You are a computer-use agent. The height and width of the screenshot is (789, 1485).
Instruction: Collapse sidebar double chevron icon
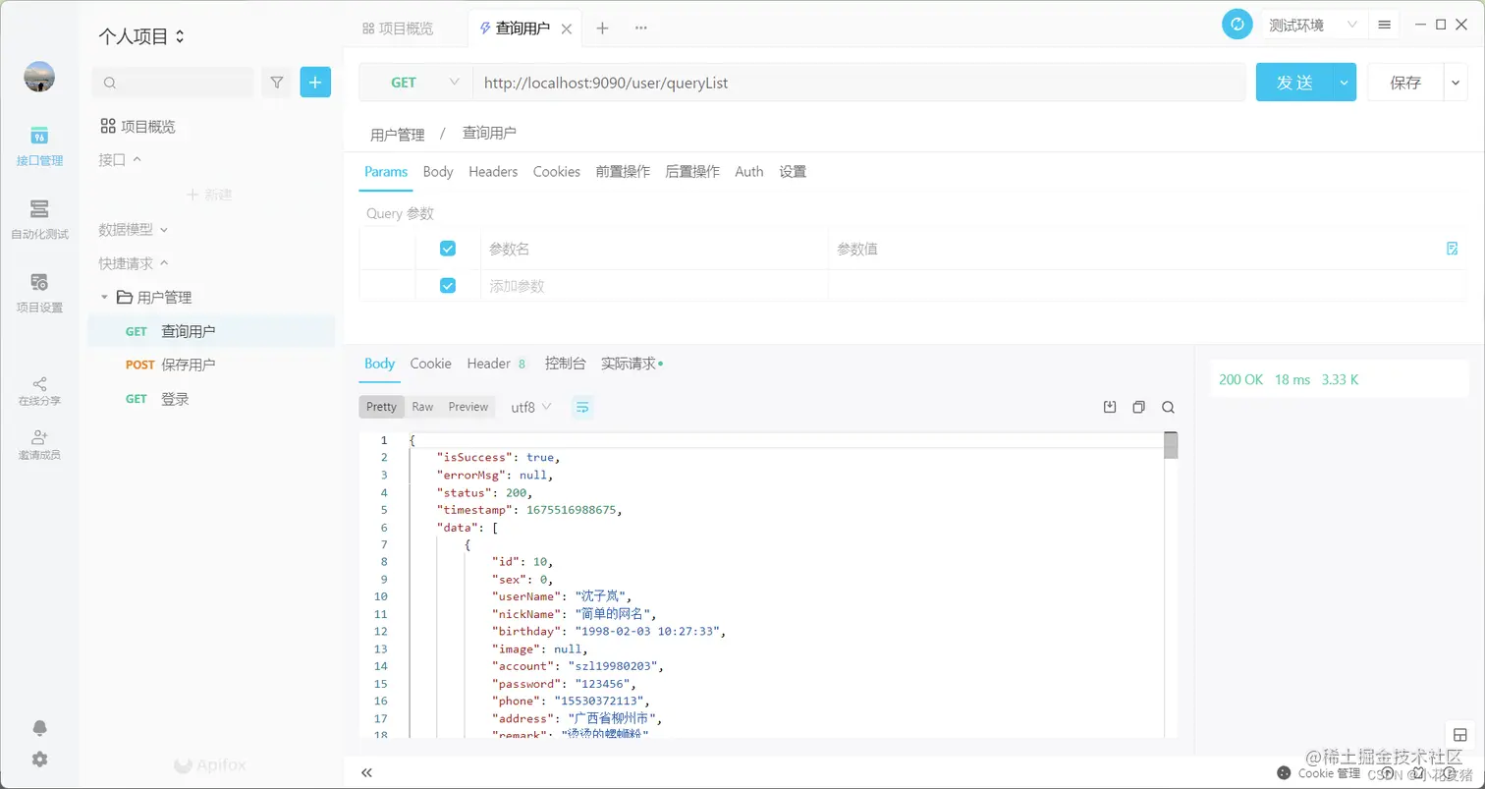(x=367, y=772)
